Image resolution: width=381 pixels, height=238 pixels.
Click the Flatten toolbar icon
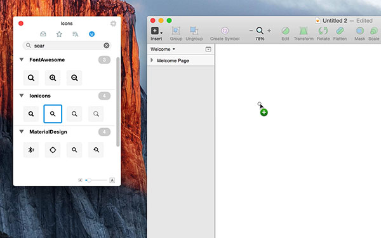point(340,31)
